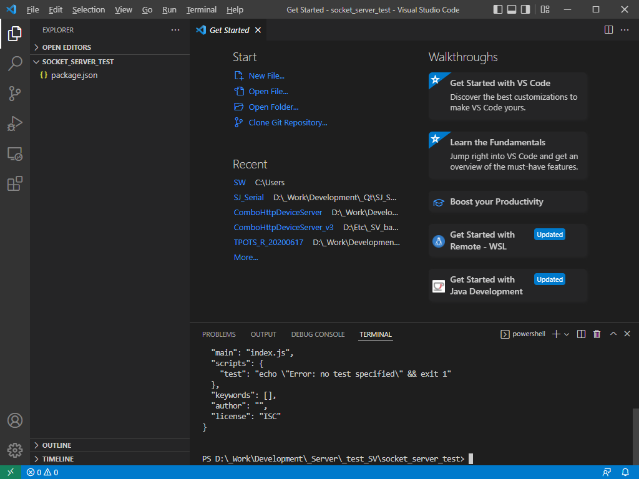The height and width of the screenshot is (479, 639).
Task: Open recent project SW
Action: pos(240,183)
